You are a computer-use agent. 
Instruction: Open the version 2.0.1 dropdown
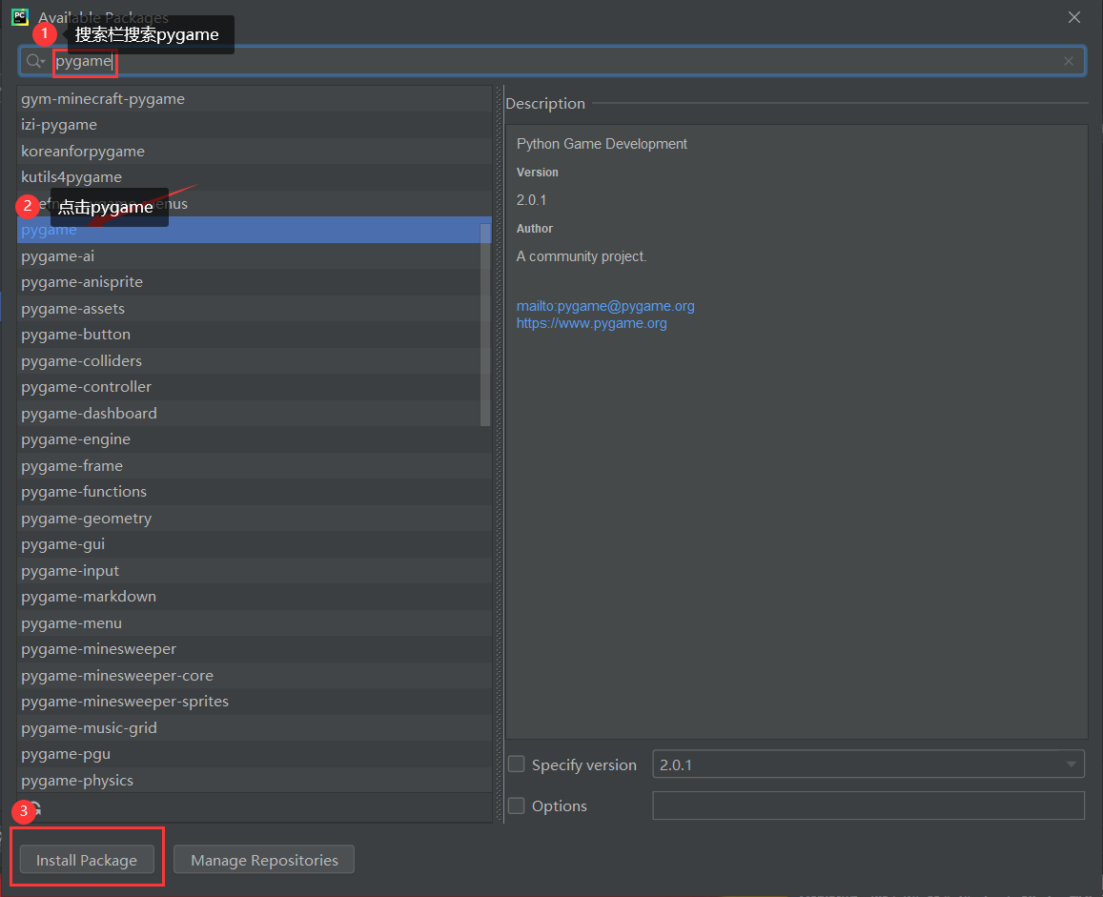(x=868, y=764)
